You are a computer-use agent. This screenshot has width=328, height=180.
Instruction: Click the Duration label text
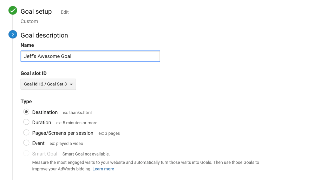42,123
